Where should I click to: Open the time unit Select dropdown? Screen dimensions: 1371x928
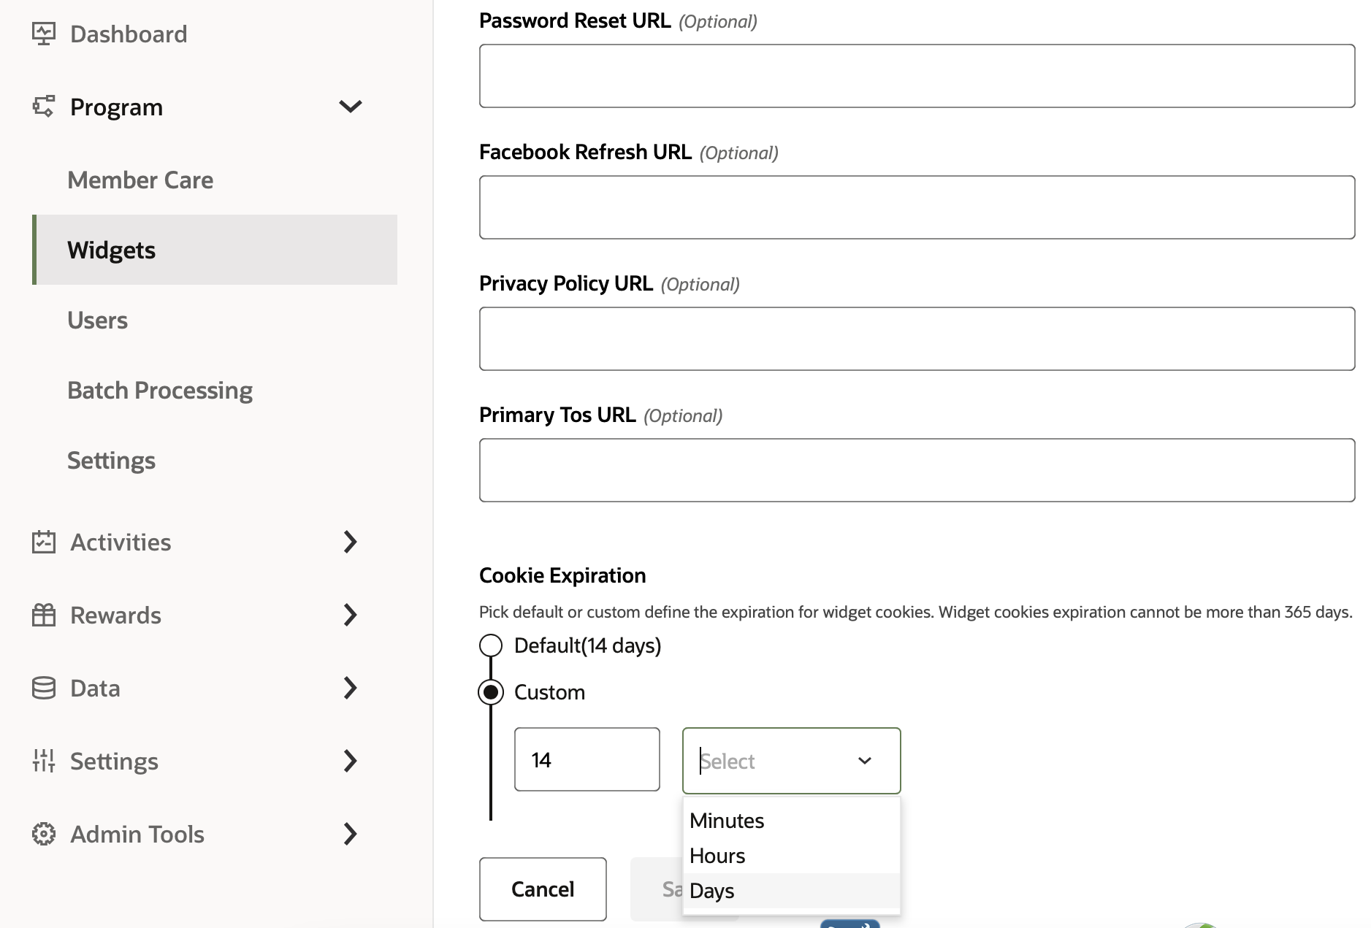791,761
